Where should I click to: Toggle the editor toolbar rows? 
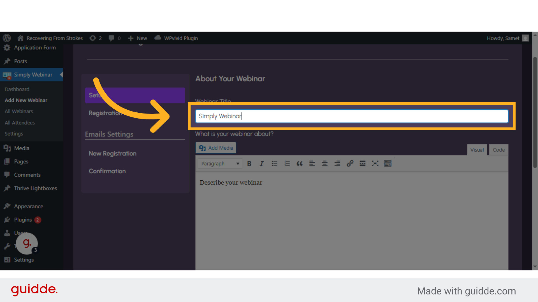[388, 164]
